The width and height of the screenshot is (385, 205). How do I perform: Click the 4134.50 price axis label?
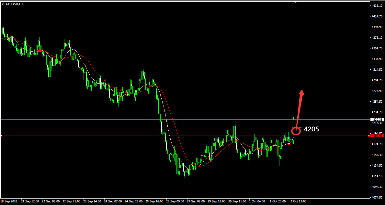pyautogui.click(x=377, y=166)
